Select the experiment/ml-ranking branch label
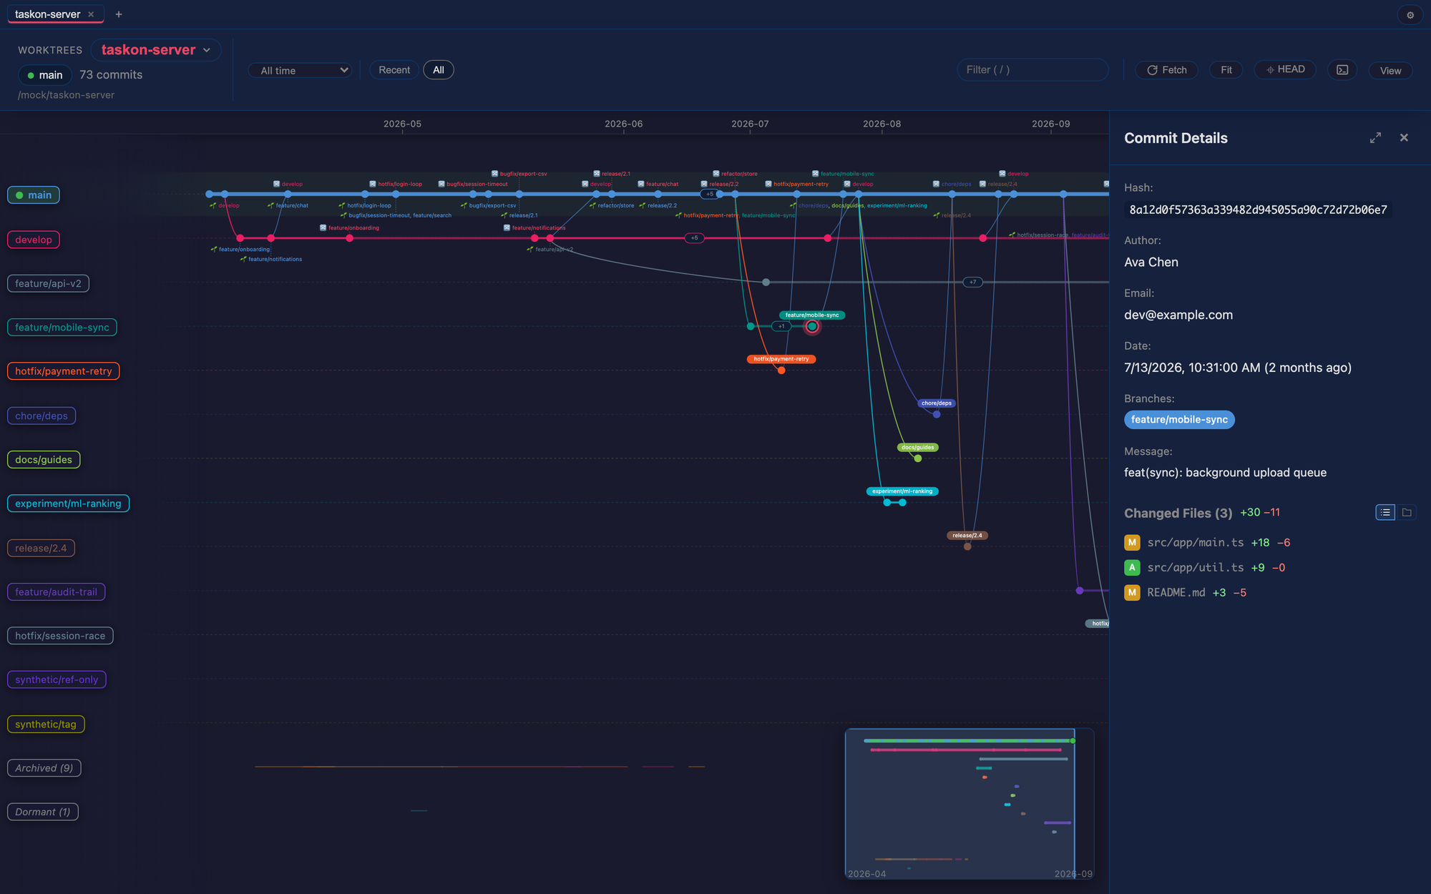The width and height of the screenshot is (1431, 894). pyautogui.click(x=68, y=504)
